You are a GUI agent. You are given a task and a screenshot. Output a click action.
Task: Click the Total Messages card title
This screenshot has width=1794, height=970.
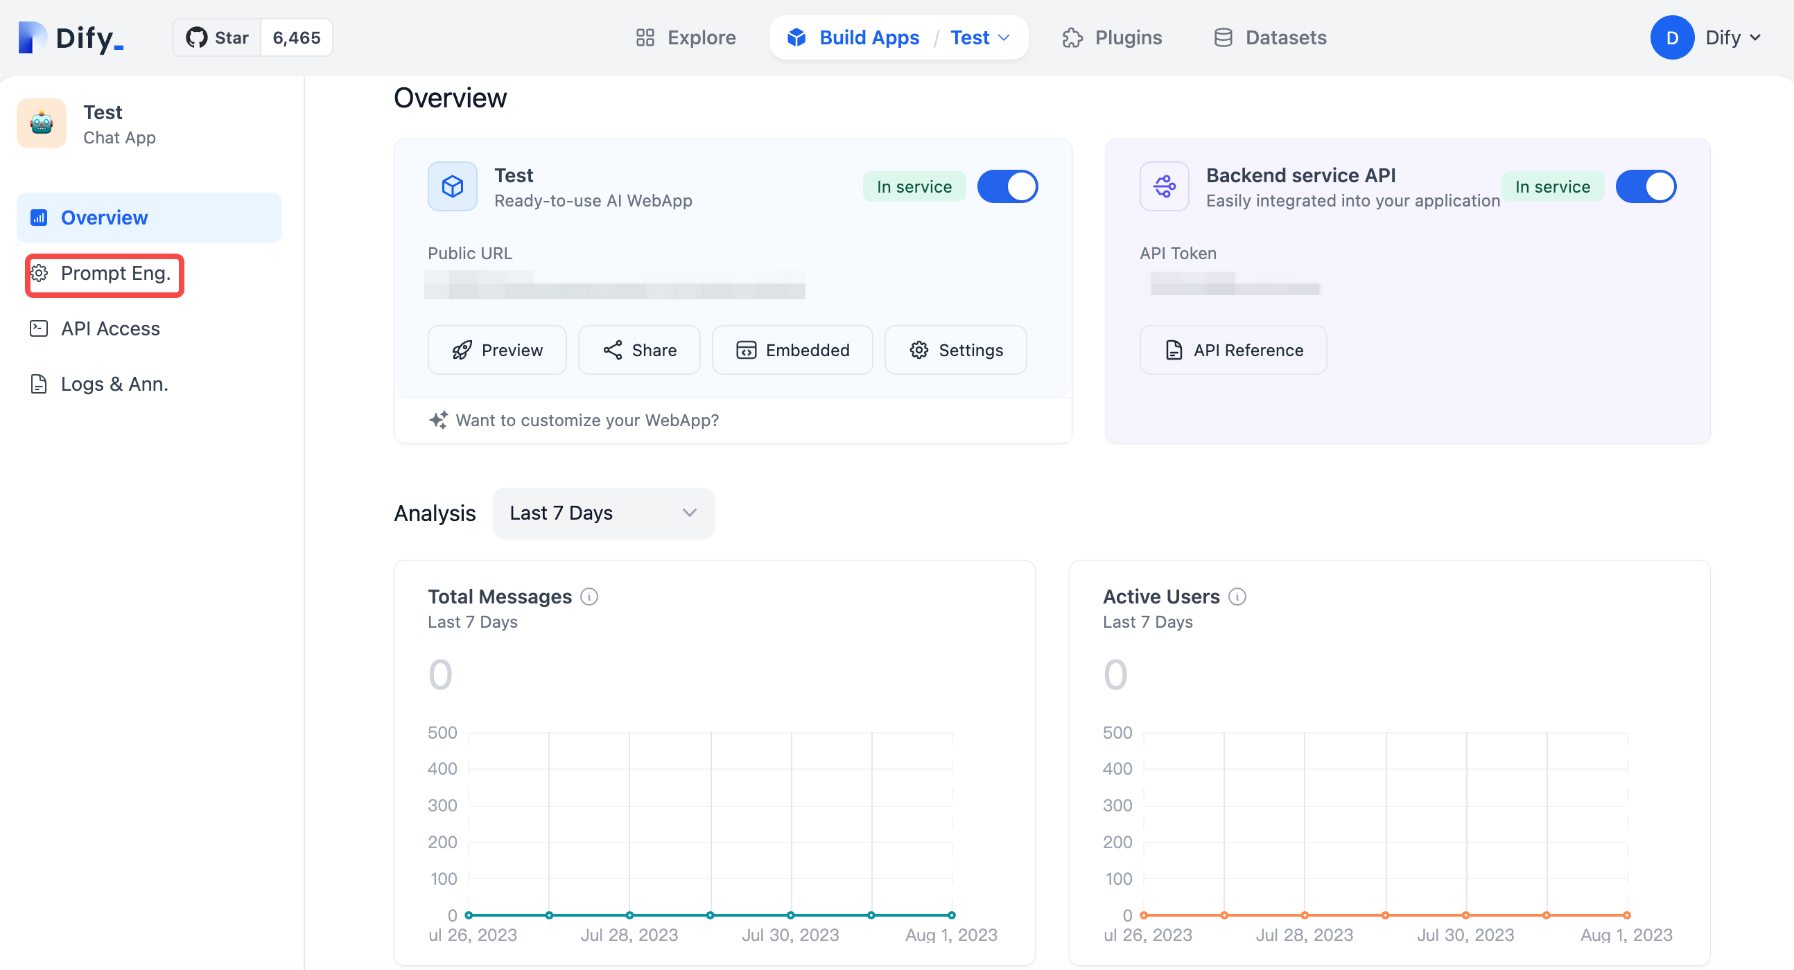point(499,597)
